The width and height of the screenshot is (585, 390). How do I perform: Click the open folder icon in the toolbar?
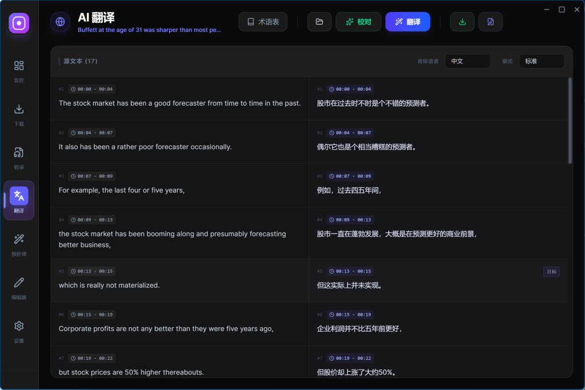(x=319, y=21)
